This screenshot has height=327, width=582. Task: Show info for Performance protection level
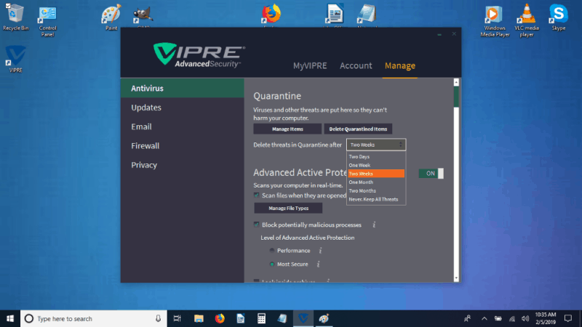pyautogui.click(x=320, y=251)
